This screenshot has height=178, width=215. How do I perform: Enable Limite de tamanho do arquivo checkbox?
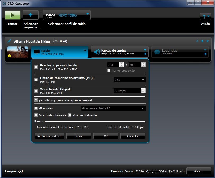(36, 80)
